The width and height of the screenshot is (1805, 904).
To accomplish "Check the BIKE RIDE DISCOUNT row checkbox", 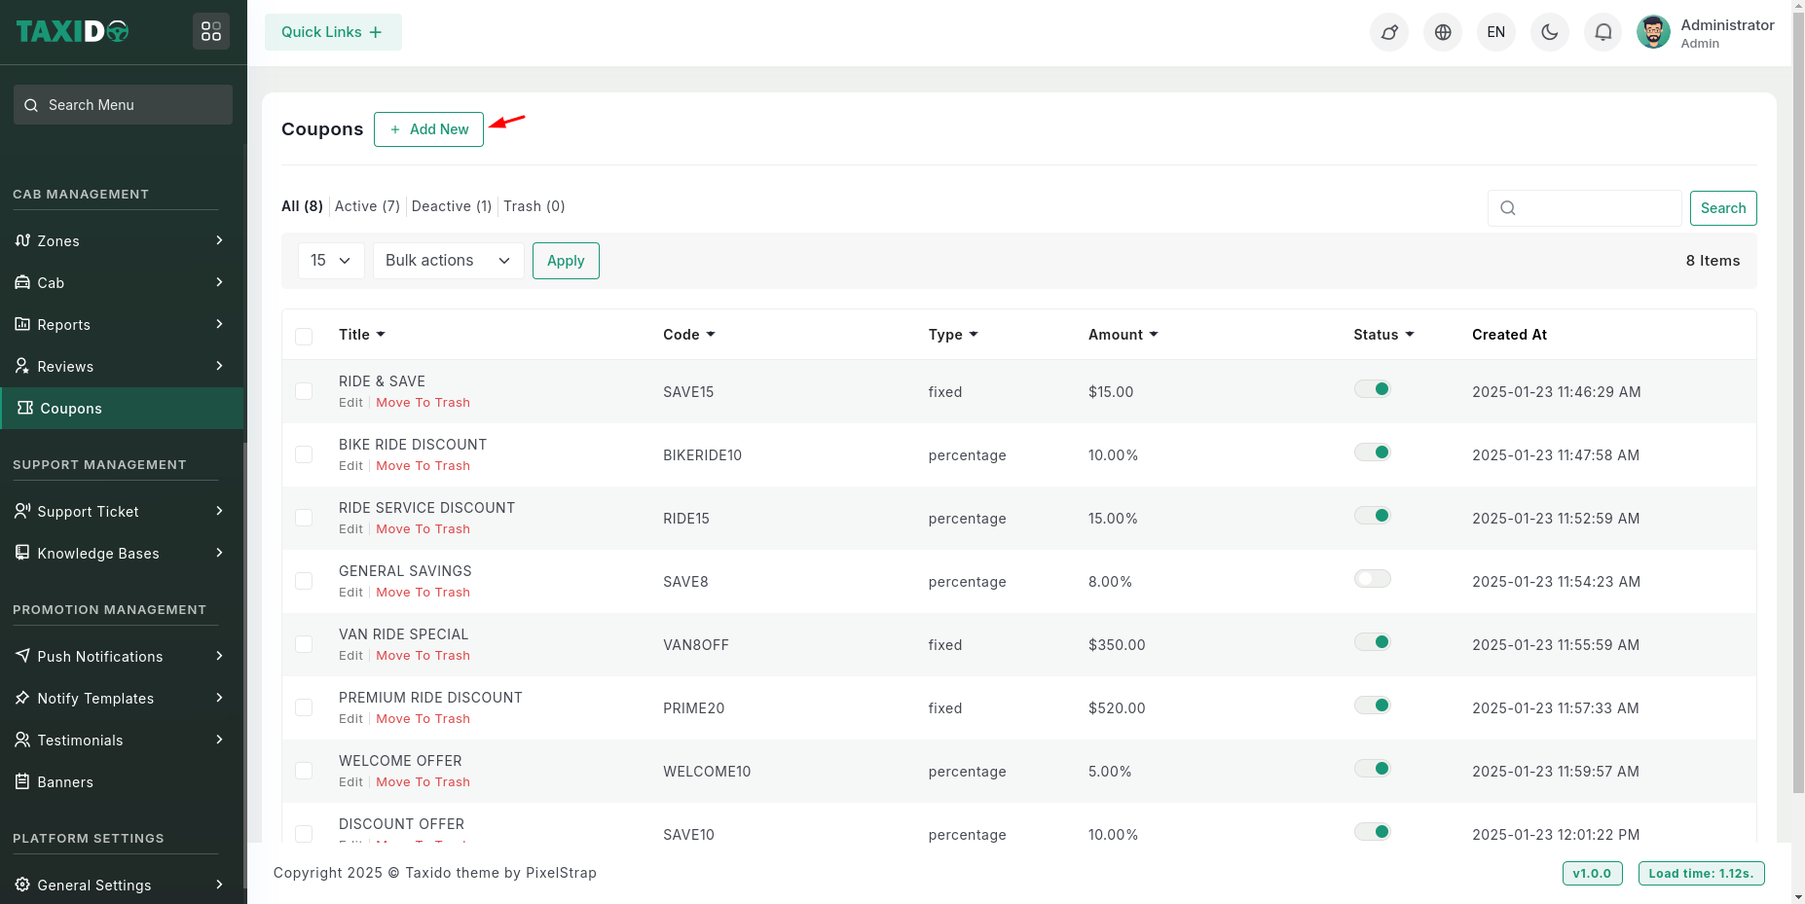I will click(x=304, y=454).
